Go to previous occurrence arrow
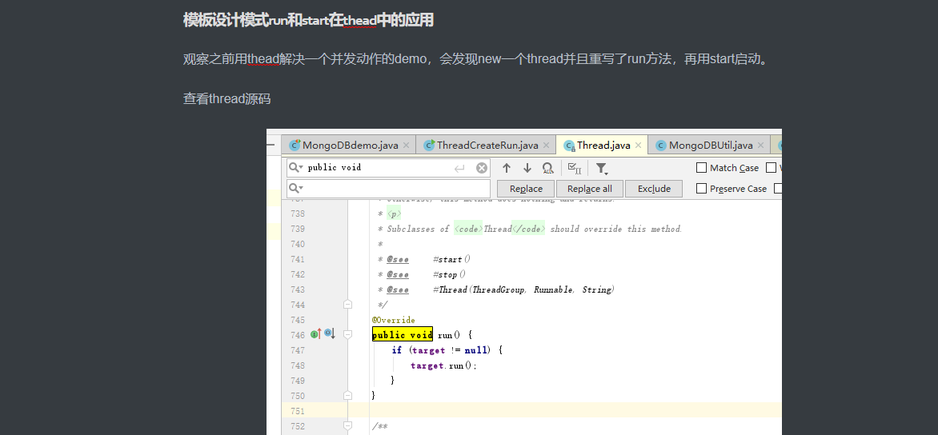The width and height of the screenshot is (938, 435). (x=507, y=168)
